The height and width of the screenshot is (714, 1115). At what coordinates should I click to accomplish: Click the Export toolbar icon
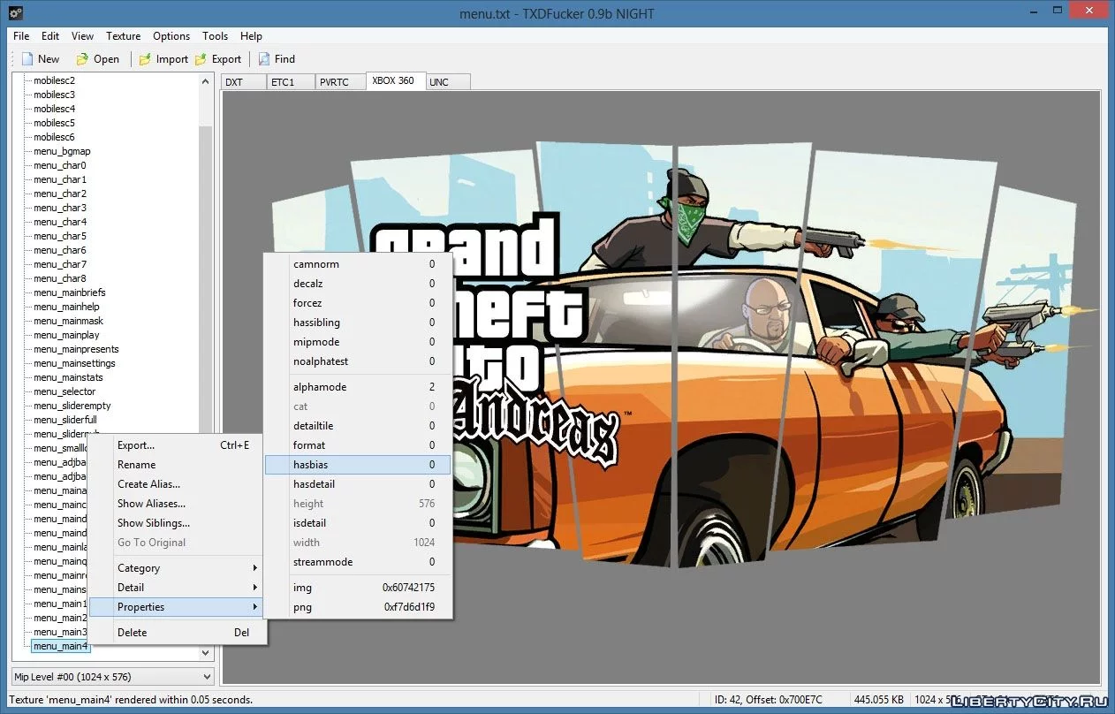(201, 59)
